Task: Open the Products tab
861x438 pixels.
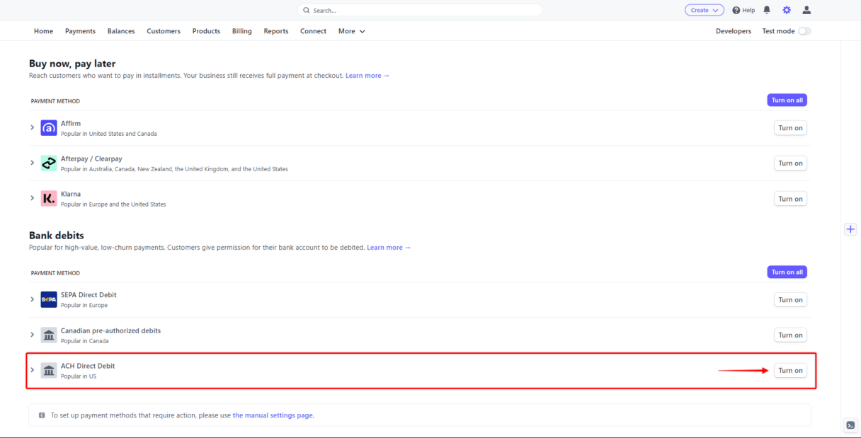Action: 206,31
